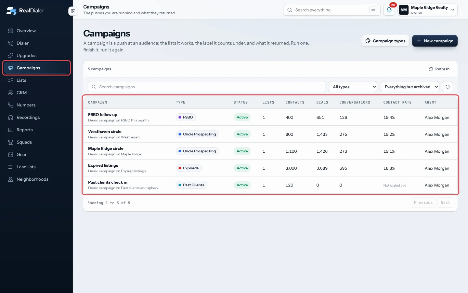468x293 pixels.
Task: Click the Contact Rate column header
Action: [397, 103]
